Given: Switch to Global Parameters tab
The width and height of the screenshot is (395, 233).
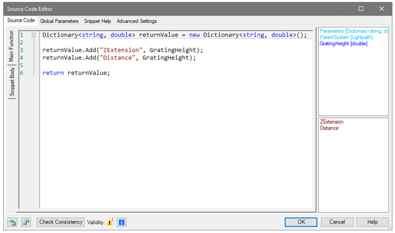Looking at the screenshot, I should click(59, 21).
